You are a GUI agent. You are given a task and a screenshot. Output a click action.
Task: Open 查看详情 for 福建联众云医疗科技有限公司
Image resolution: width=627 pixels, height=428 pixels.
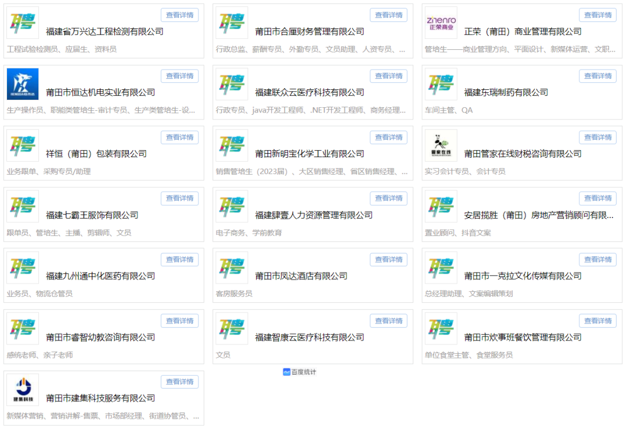pyautogui.click(x=388, y=76)
